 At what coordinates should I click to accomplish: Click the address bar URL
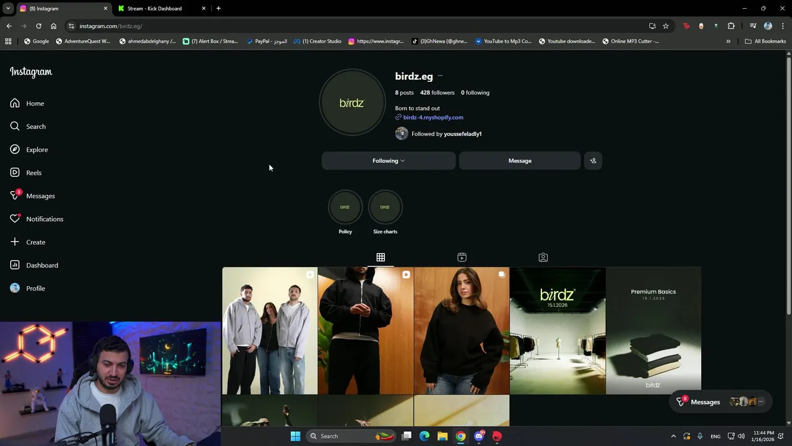tap(111, 26)
